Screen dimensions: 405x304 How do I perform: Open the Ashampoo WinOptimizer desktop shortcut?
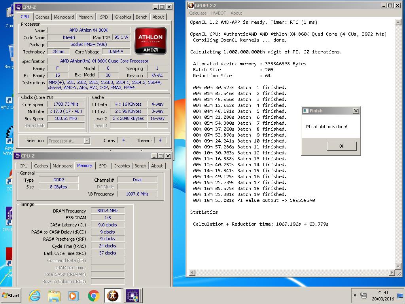9,141
